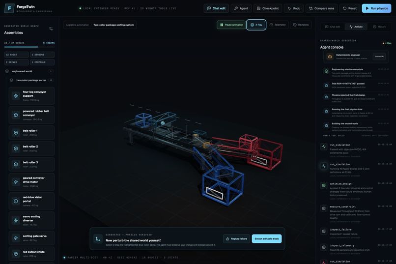Click the red output chute cube icon
This screenshot has width=396, height=264.
point(16,254)
